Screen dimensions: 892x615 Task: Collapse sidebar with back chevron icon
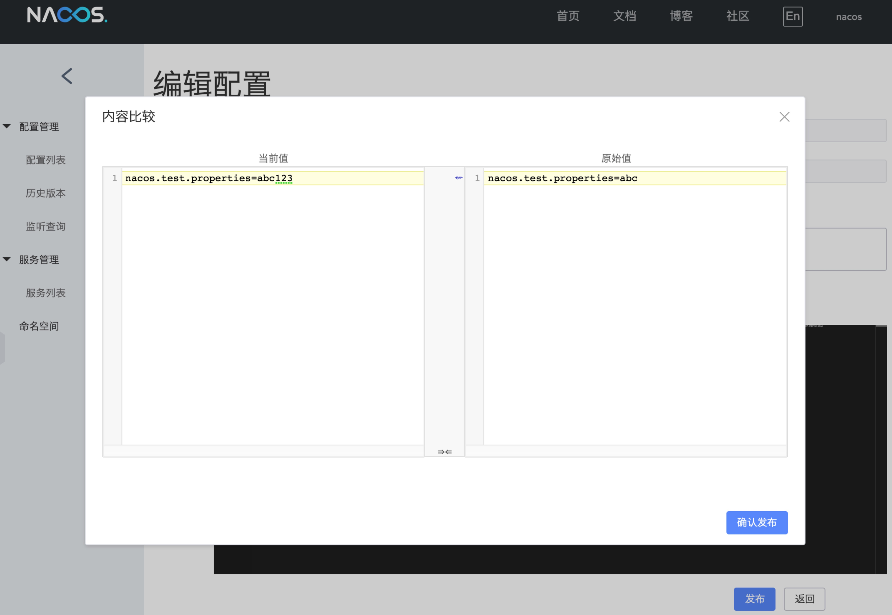point(67,76)
